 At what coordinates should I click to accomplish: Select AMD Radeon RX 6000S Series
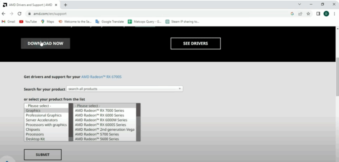(105, 125)
